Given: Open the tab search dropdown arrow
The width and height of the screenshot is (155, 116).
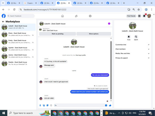Looking at the screenshot, I should point(3,3).
